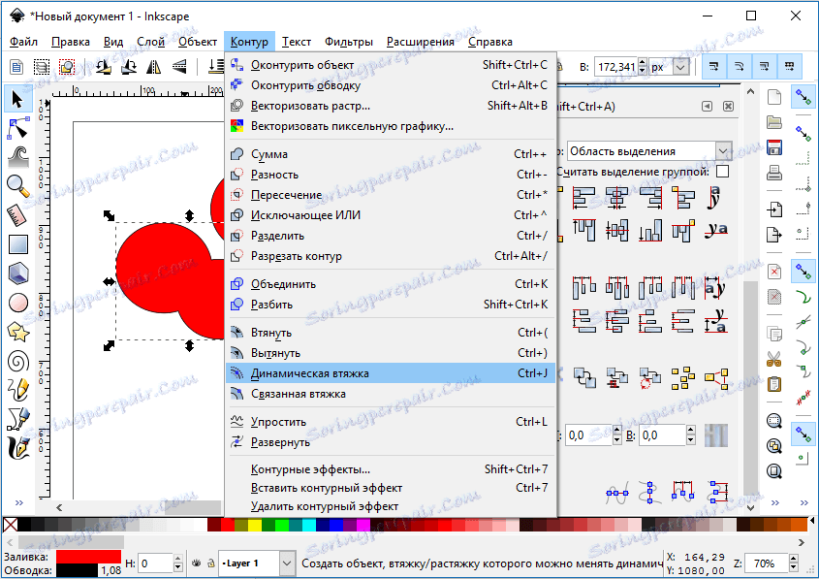Click the Print icon in right toolbar

tap(774, 173)
